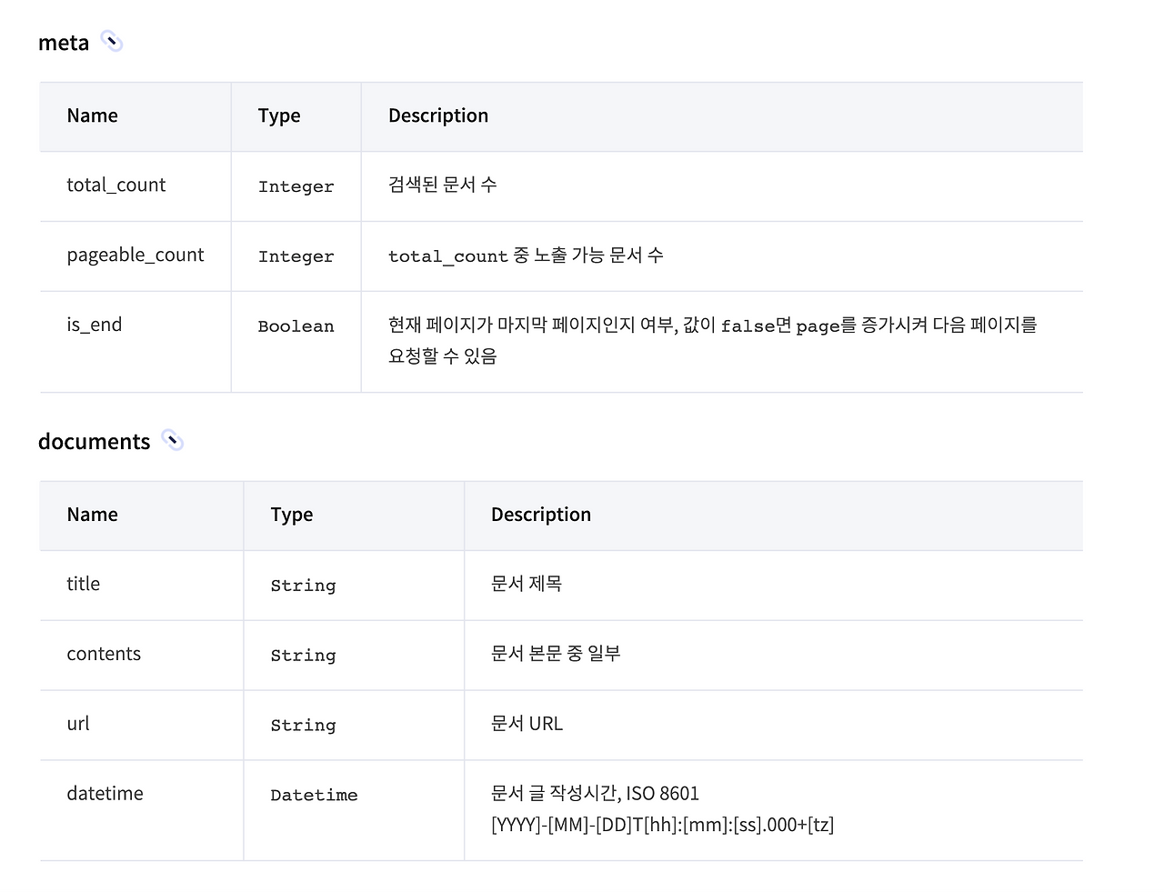Click the title field name
The image size is (1164, 892).
[83, 584]
